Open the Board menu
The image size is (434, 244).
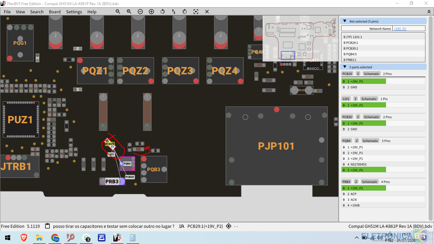pyautogui.click(x=55, y=12)
